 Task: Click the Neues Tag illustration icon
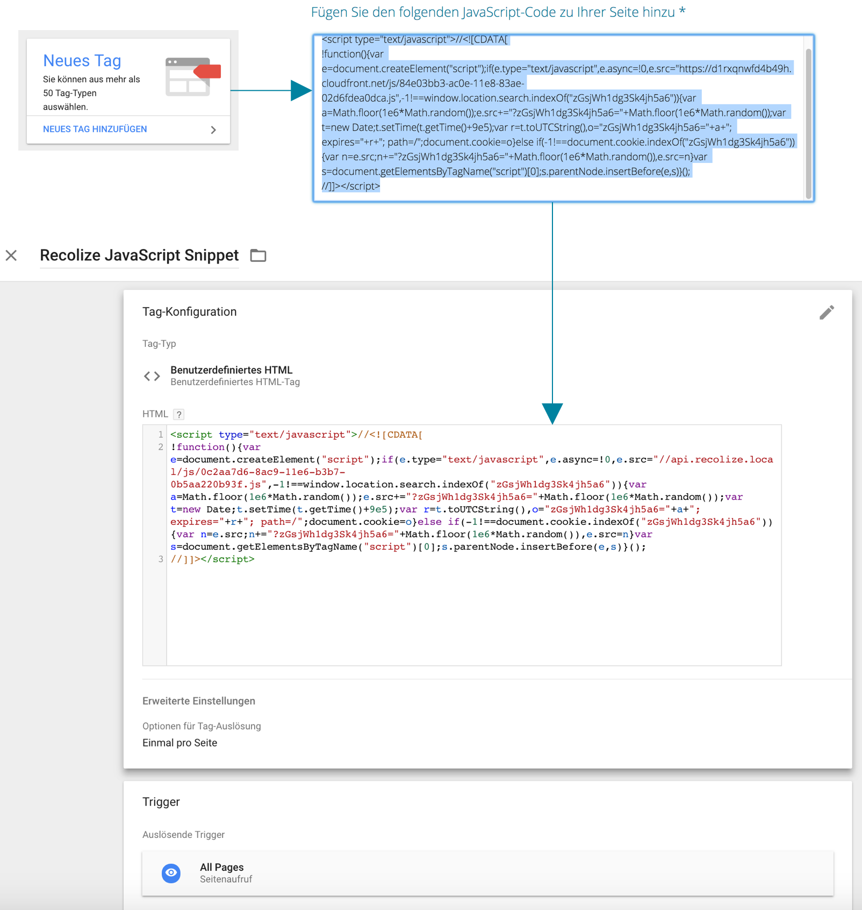point(193,77)
